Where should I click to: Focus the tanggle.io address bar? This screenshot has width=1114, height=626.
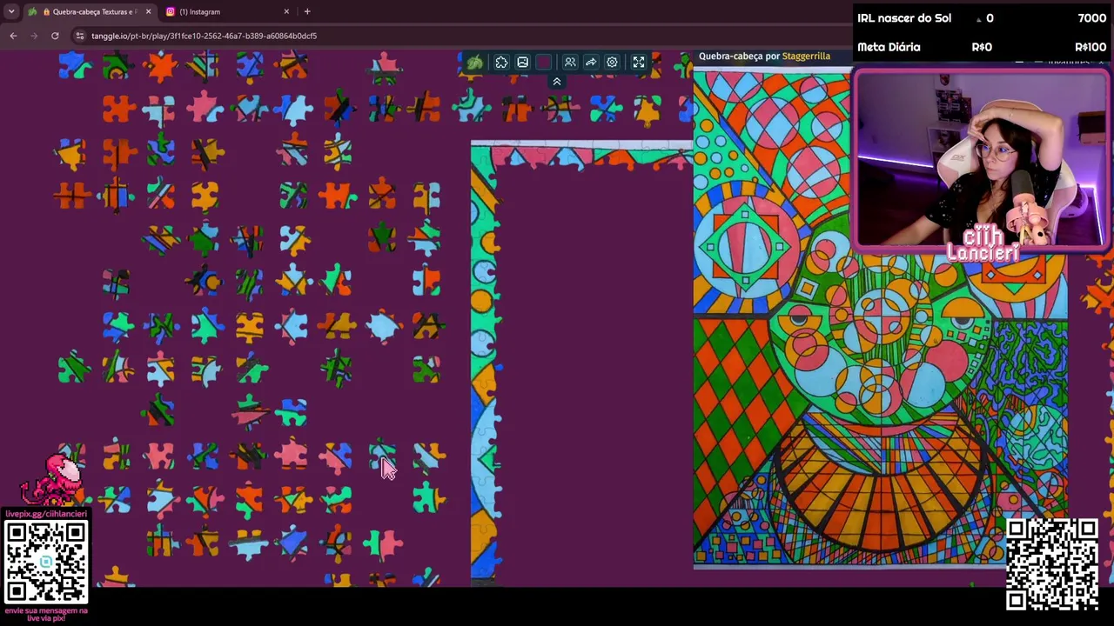(461, 36)
